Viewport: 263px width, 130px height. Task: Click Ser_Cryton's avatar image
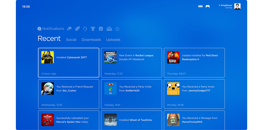pyautogui.click(x=48, y=89)
